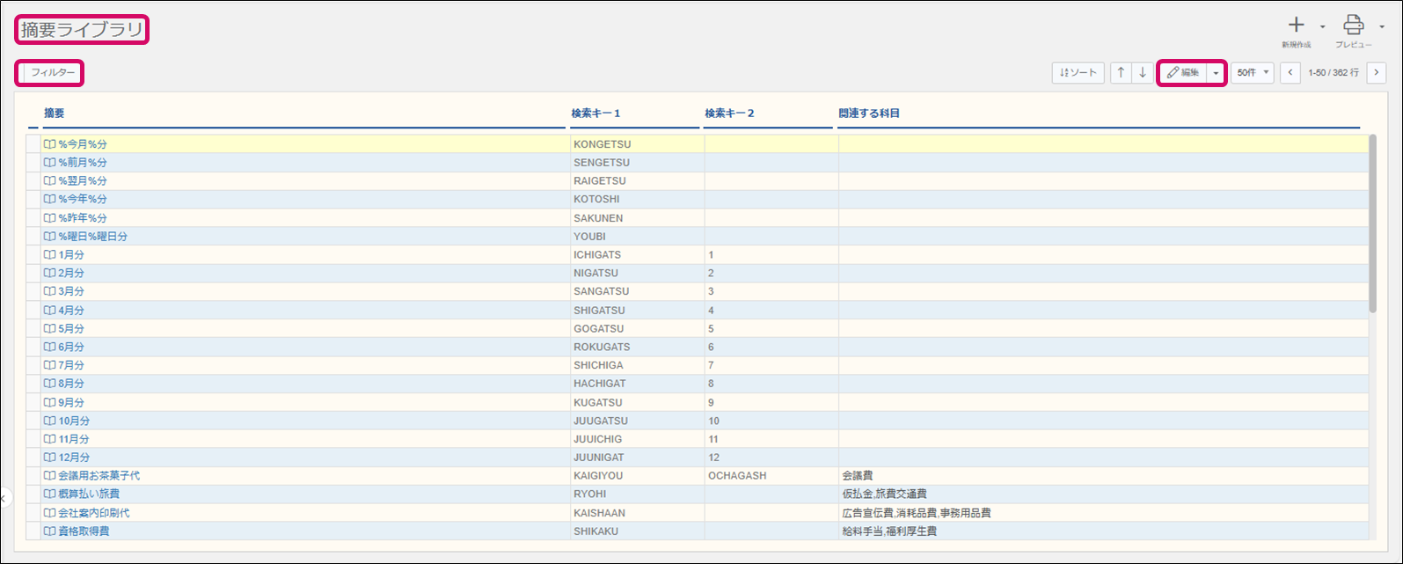Image resolution: width=1403 pixels, height=564 pixels.
Task: Click the 検索キー1 column header
Action: [596, 114]
